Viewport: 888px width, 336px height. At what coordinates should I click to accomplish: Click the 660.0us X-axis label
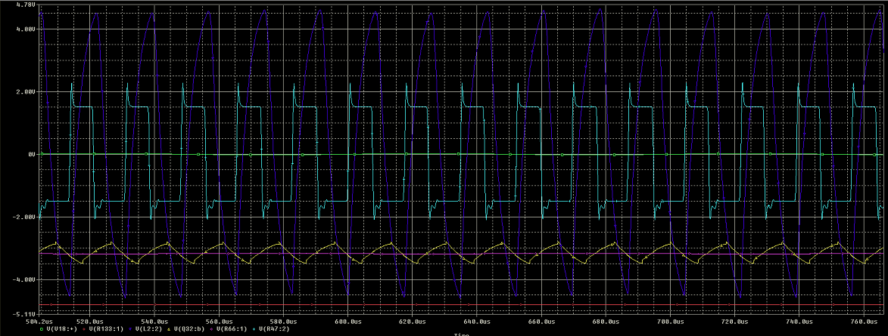[x=541, y=322]
